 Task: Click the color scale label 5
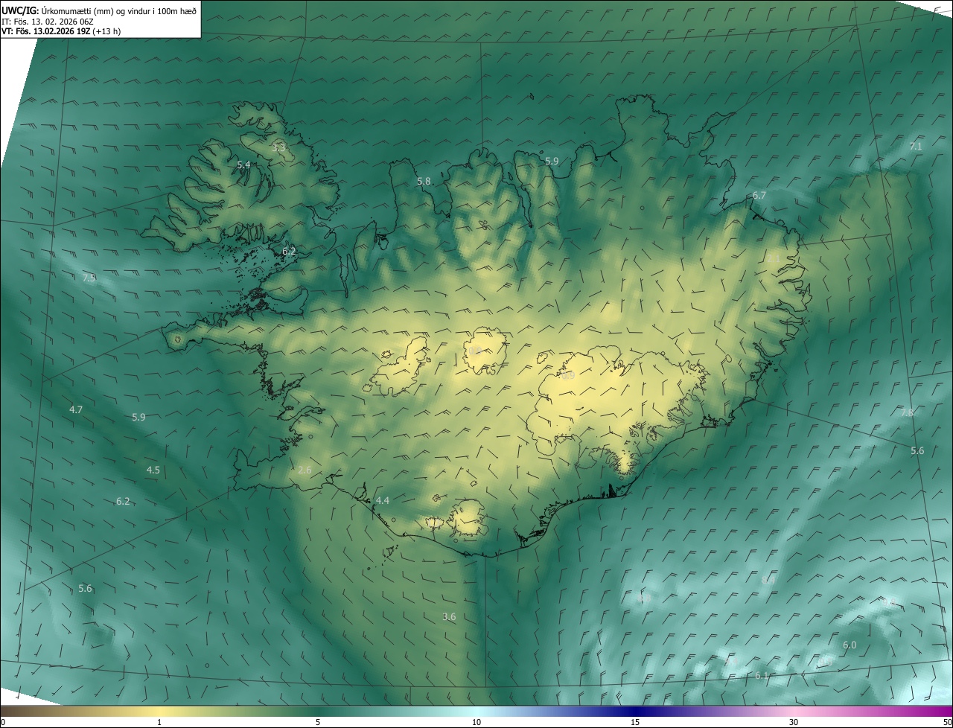[x=318, y=722]
